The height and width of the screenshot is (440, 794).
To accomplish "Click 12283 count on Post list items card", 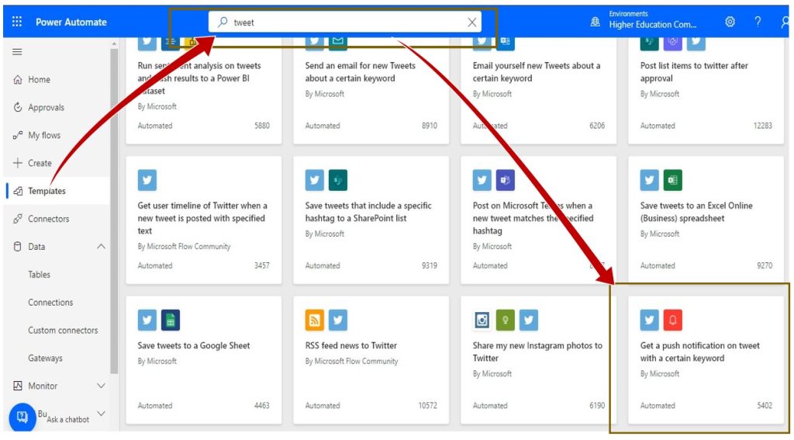I will 763,126.
